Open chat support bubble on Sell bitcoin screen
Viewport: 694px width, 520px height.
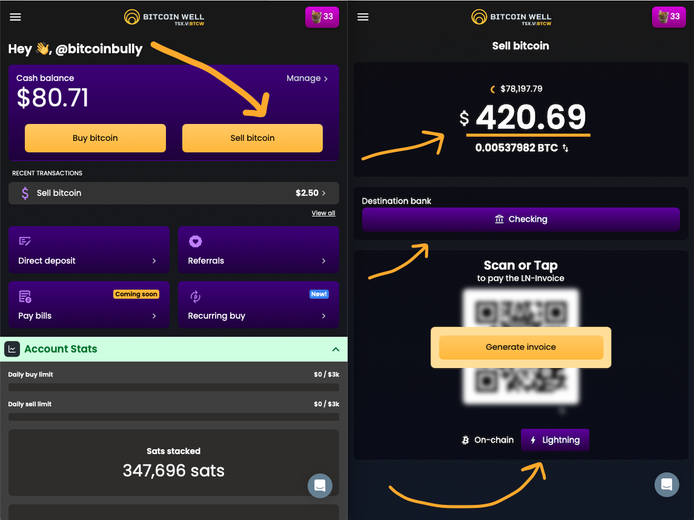click(x=667, y=485)
